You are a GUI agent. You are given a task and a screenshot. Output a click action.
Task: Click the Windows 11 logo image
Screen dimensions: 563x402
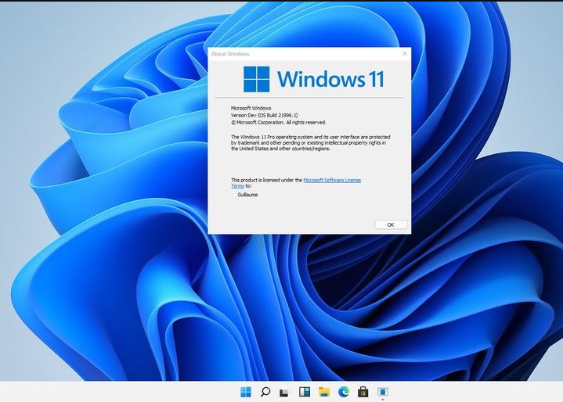click(x=314, y=79)
